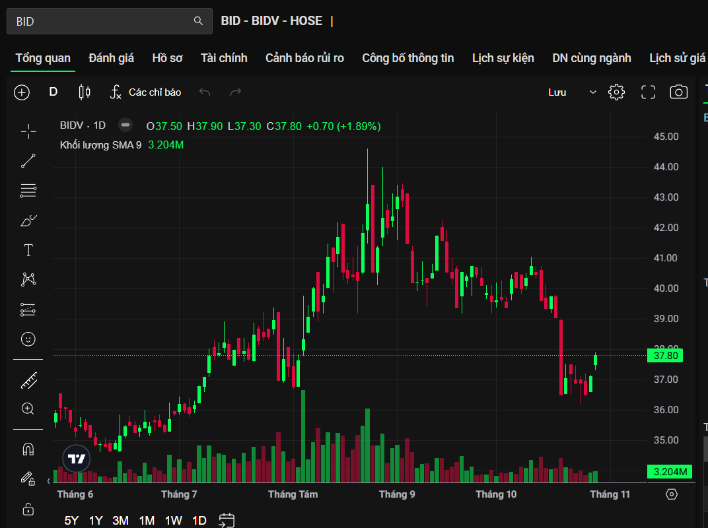Switch to the Tài chính tab

coord(224,58)
